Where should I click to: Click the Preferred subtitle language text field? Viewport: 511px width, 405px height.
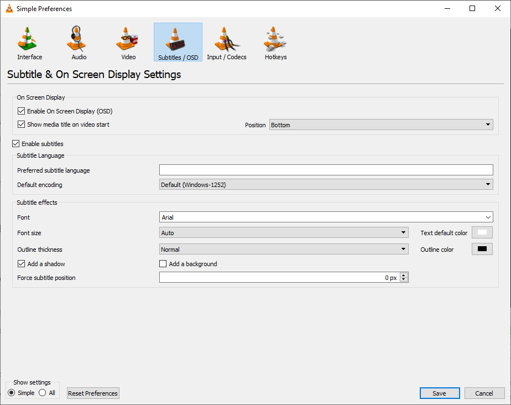(x=326, y=170)
